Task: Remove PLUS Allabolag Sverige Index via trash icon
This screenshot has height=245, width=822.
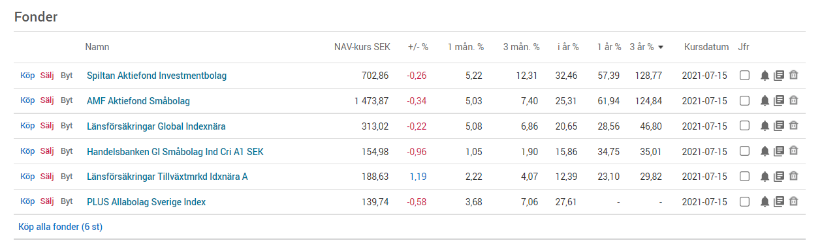Action: tap(793, 202)
